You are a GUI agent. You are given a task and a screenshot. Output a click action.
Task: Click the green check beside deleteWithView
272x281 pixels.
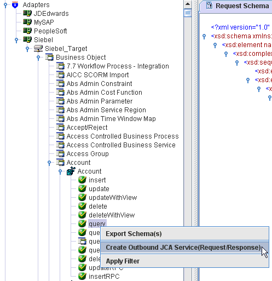pos(82,215)
